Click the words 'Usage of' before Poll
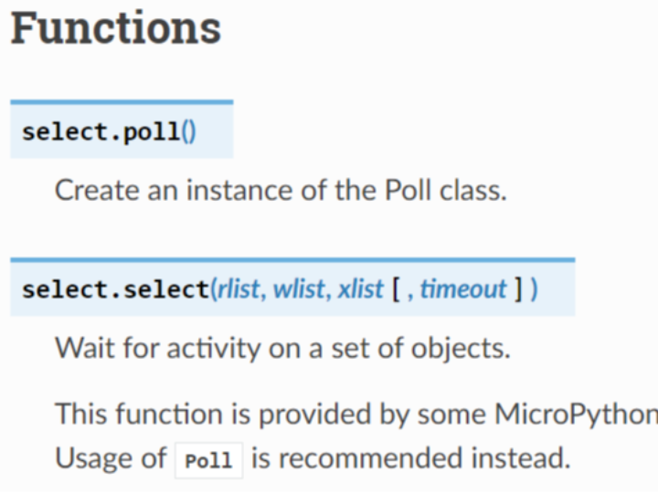 [111, 457]
